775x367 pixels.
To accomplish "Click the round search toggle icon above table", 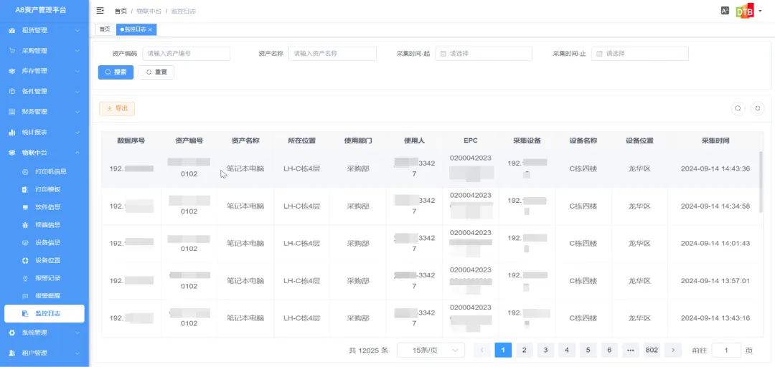I will click(737, 108).
